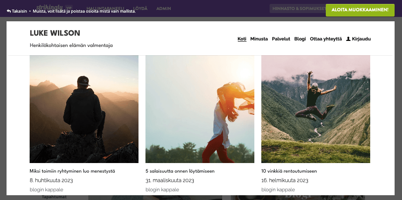Open post 5 salaisuutta onnen löytämiseen
Viewport: 402px width, 200px height.
click(180, 171)
